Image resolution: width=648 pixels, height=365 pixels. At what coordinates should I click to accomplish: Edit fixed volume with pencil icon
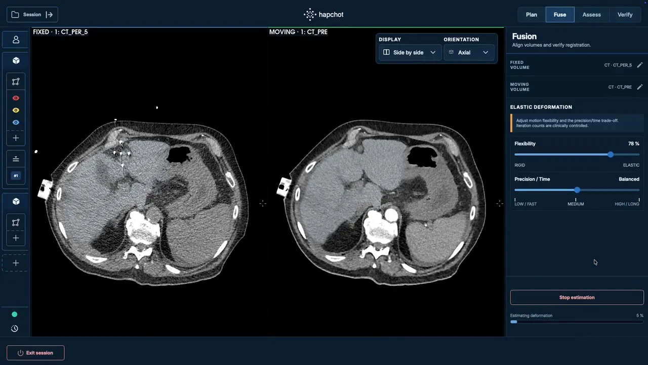tap(640, 65)
